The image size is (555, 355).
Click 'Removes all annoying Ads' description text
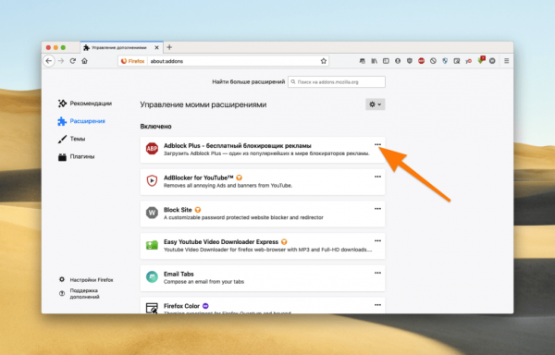pos(228,185)
